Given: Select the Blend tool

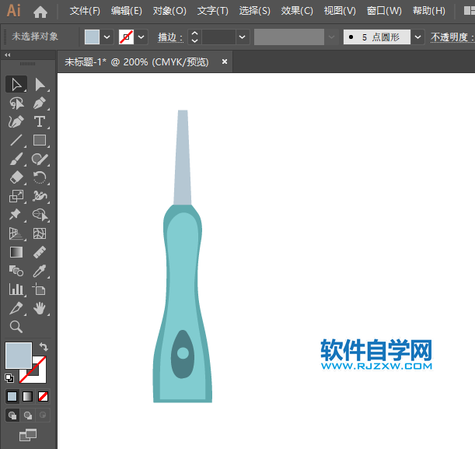Looking at the screenshot, I should tap(16, 271).
